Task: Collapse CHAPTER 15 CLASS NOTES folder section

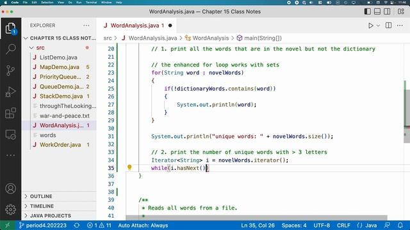Action: (60, 38)
